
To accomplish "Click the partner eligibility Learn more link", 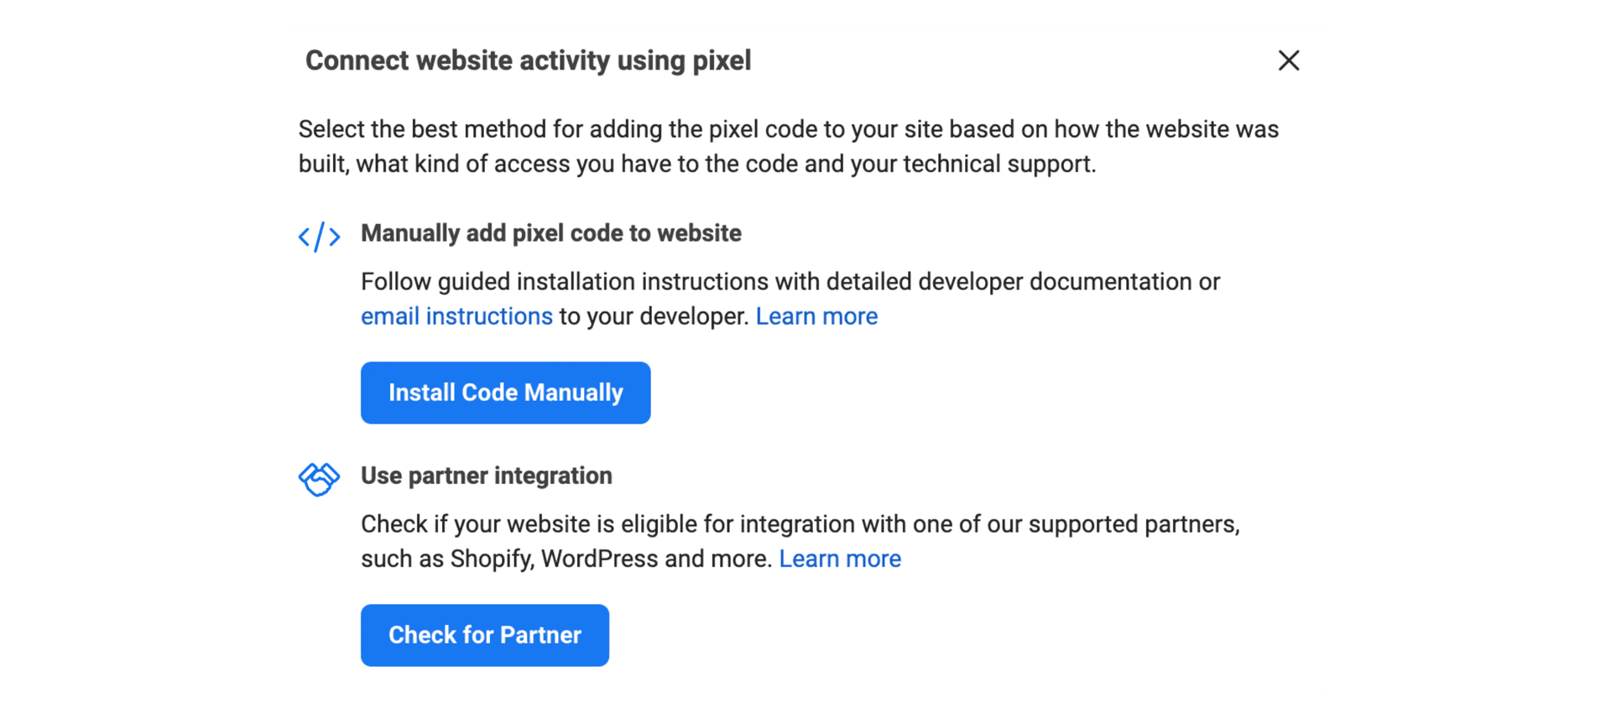I will pyautogui.click(x=840, y=559).
